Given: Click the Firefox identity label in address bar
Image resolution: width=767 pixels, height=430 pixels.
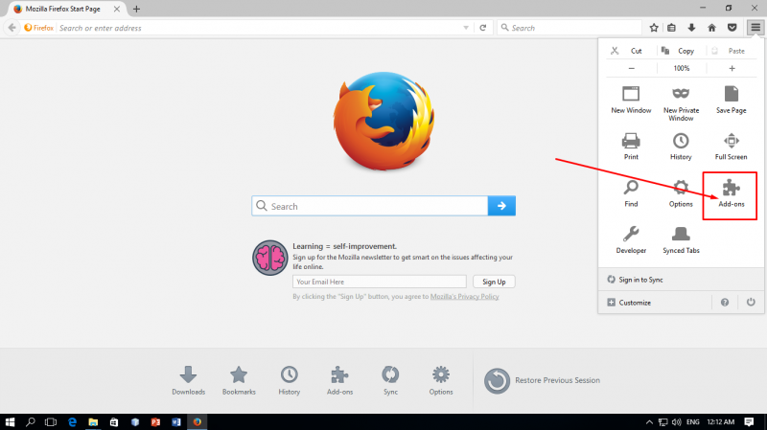Looking at the screenshot, I should point(39,28).
